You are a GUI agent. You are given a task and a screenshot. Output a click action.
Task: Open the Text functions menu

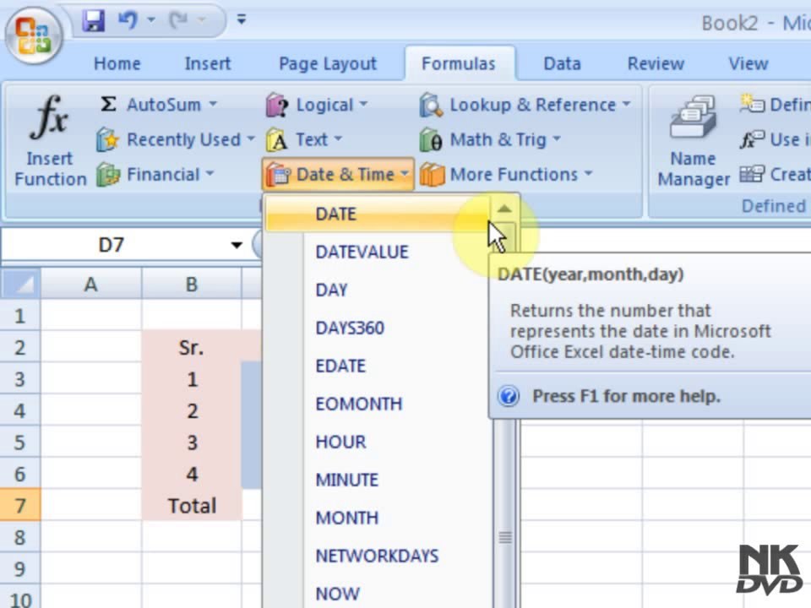304,139
